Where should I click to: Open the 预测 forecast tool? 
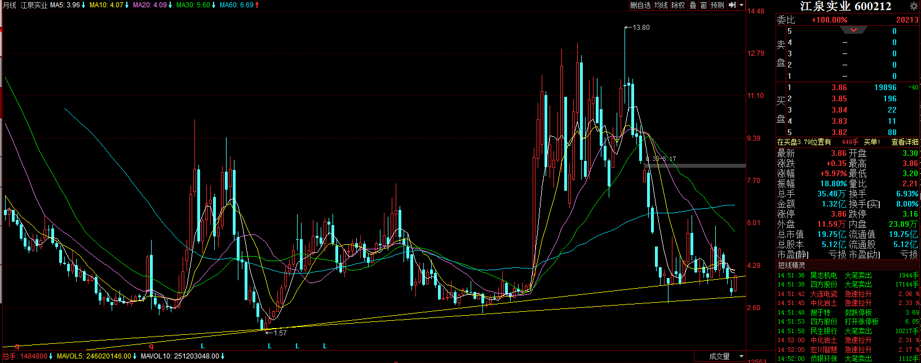(717, 5)
